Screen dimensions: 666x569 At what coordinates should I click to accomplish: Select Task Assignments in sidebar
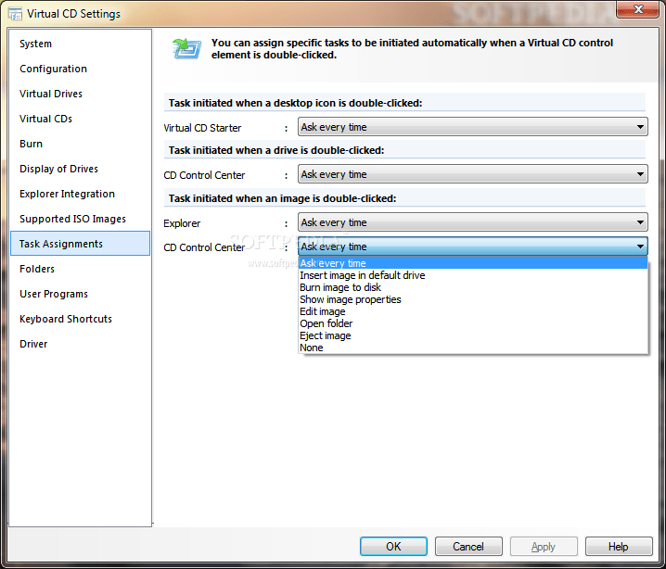tap(80, 244)
